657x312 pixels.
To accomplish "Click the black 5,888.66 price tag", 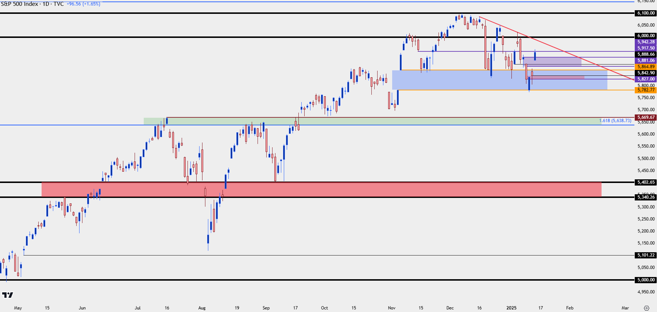I will click(x=646, y=54).
